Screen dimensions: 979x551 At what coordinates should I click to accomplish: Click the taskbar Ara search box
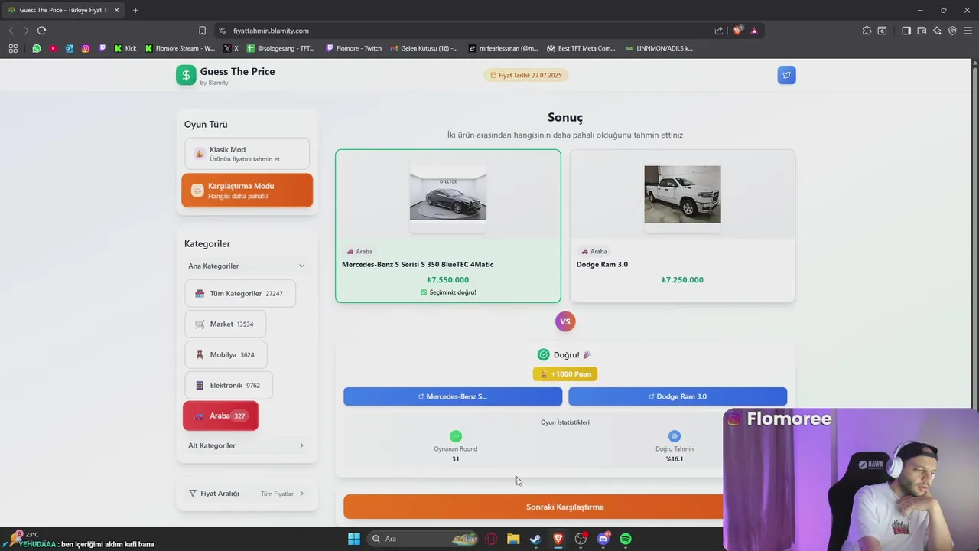(x=424, y=539)
